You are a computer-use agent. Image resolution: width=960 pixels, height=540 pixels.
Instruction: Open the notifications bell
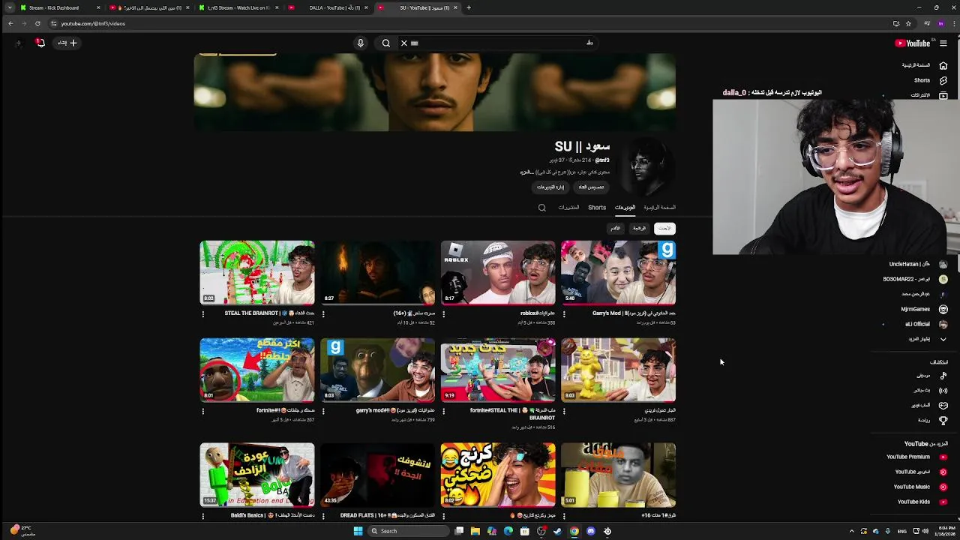(40, 43)
